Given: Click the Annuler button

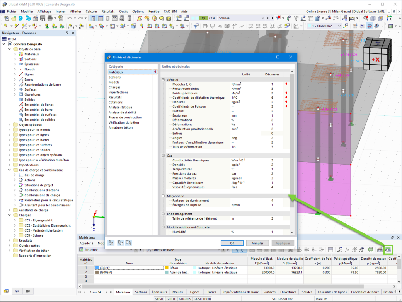Looking at the screenshot, I should [x=257, y=243].
